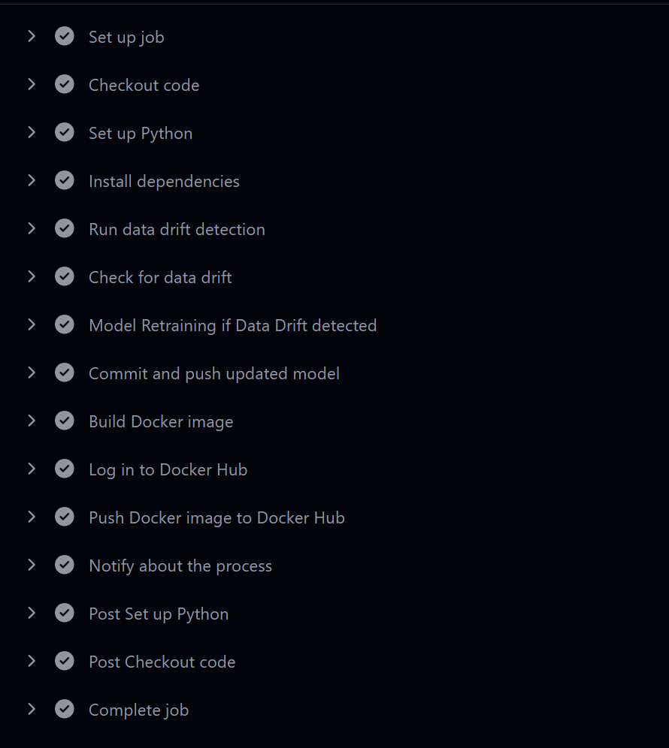Click the checkmark icon beside Checkout code
The height and width of the screenshot is (748, 669).
tap(65, 84)
